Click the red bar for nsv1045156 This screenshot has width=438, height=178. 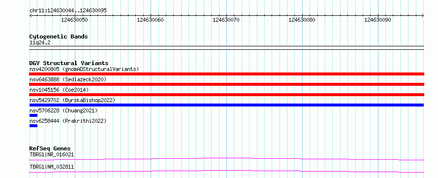[x=226, y=95]
